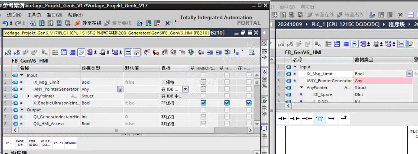The image size is (418, 154).
Task: Click Upload from device icon, left window
Action: pos(50,23)
